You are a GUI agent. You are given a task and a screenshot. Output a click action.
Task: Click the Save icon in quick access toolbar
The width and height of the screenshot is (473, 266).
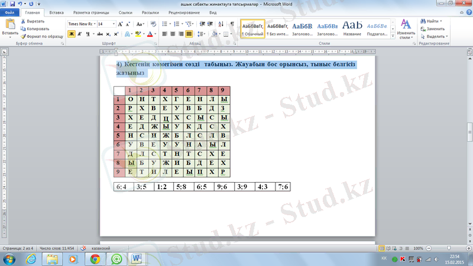tap(12, 4)
